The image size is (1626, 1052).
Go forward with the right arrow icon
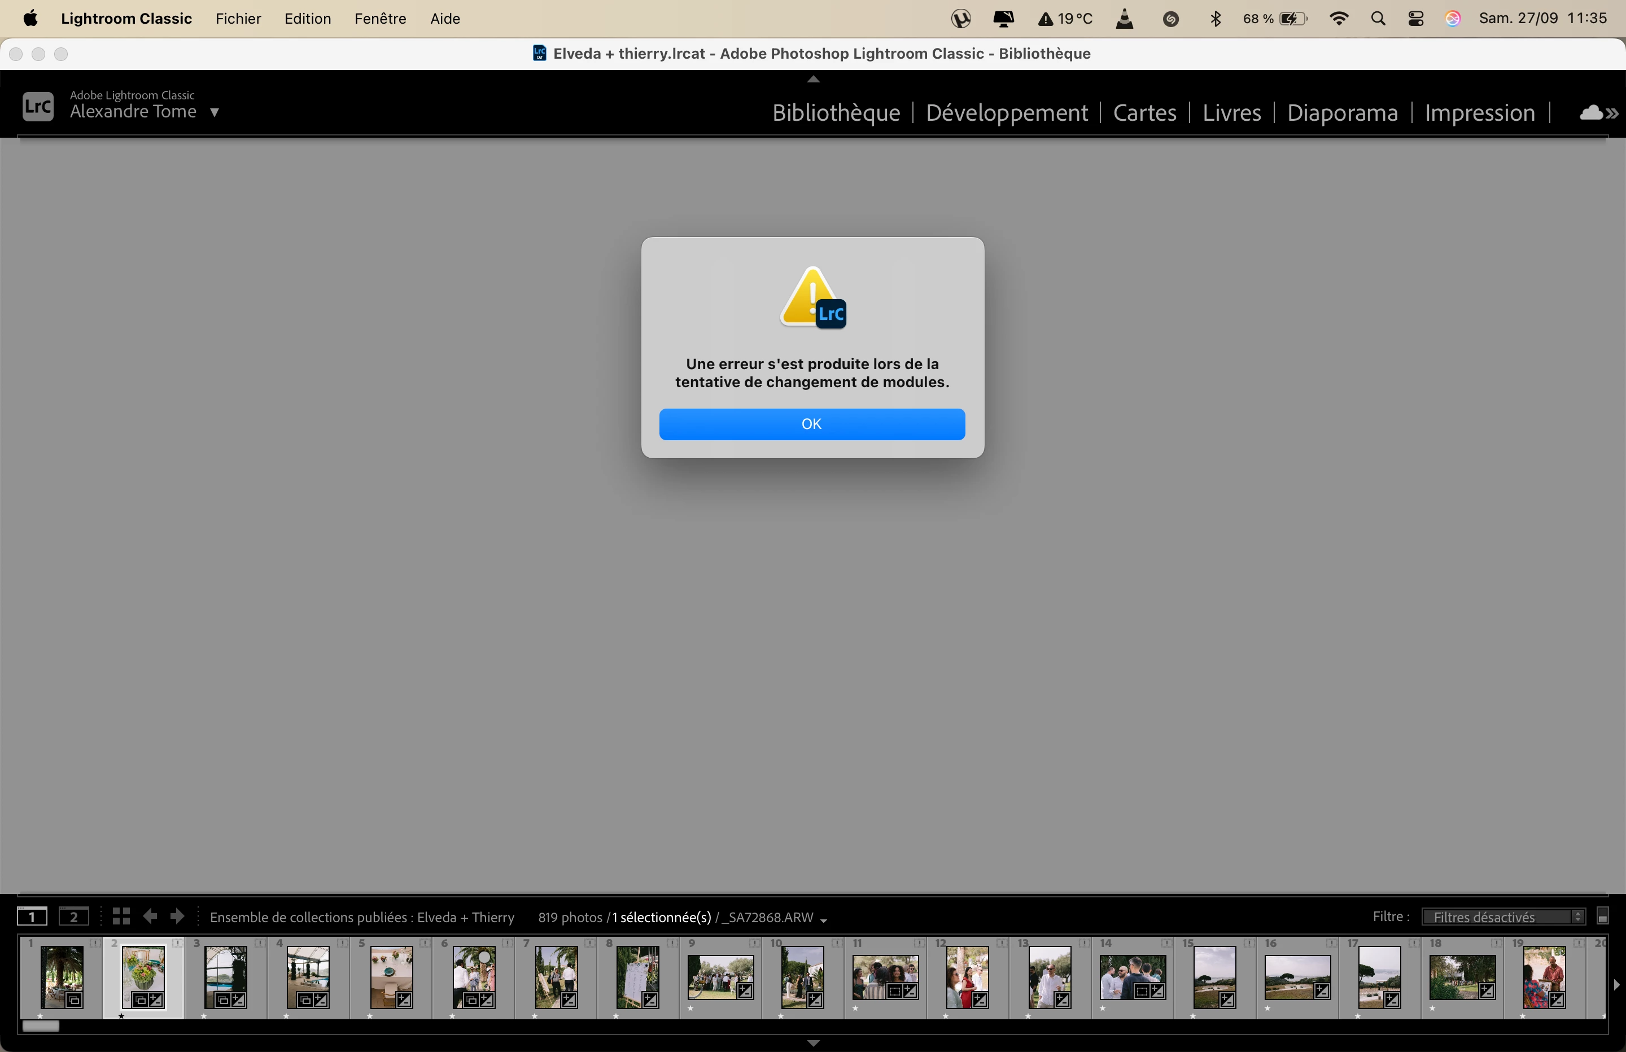point(177,917)
